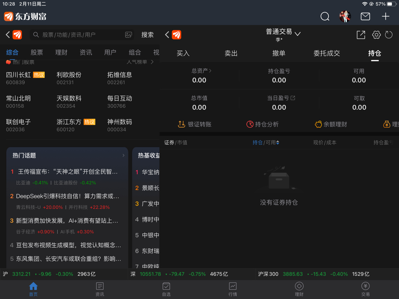Open hot stock 拓维信息
Image resolution: width=399 pixels, height=299 pixels.
(x=119, y=78)
